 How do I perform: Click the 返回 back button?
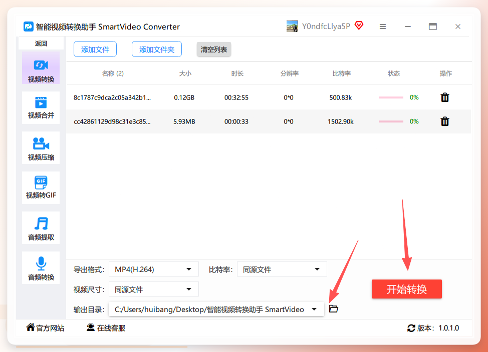click(41, 43)
